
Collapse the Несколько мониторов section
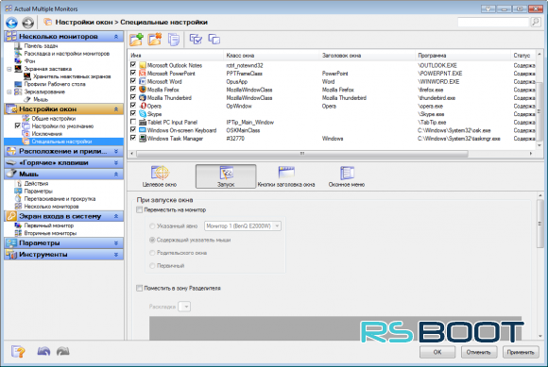[116, 36]
